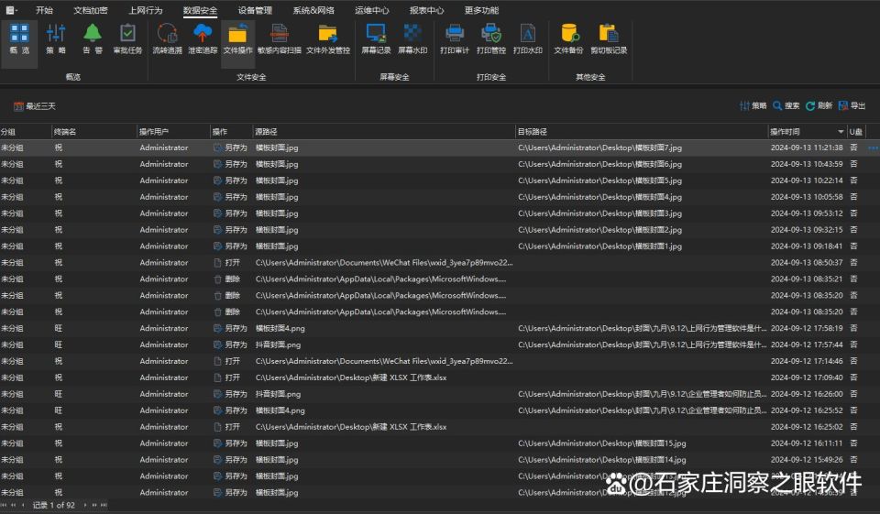
Task: Switch to the 系统&网络 tab
Action: (313, 10)
